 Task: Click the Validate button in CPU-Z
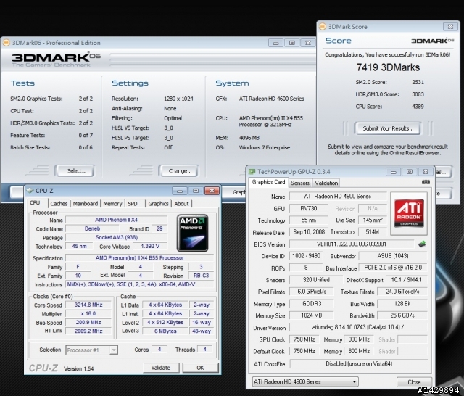[161, 368]
